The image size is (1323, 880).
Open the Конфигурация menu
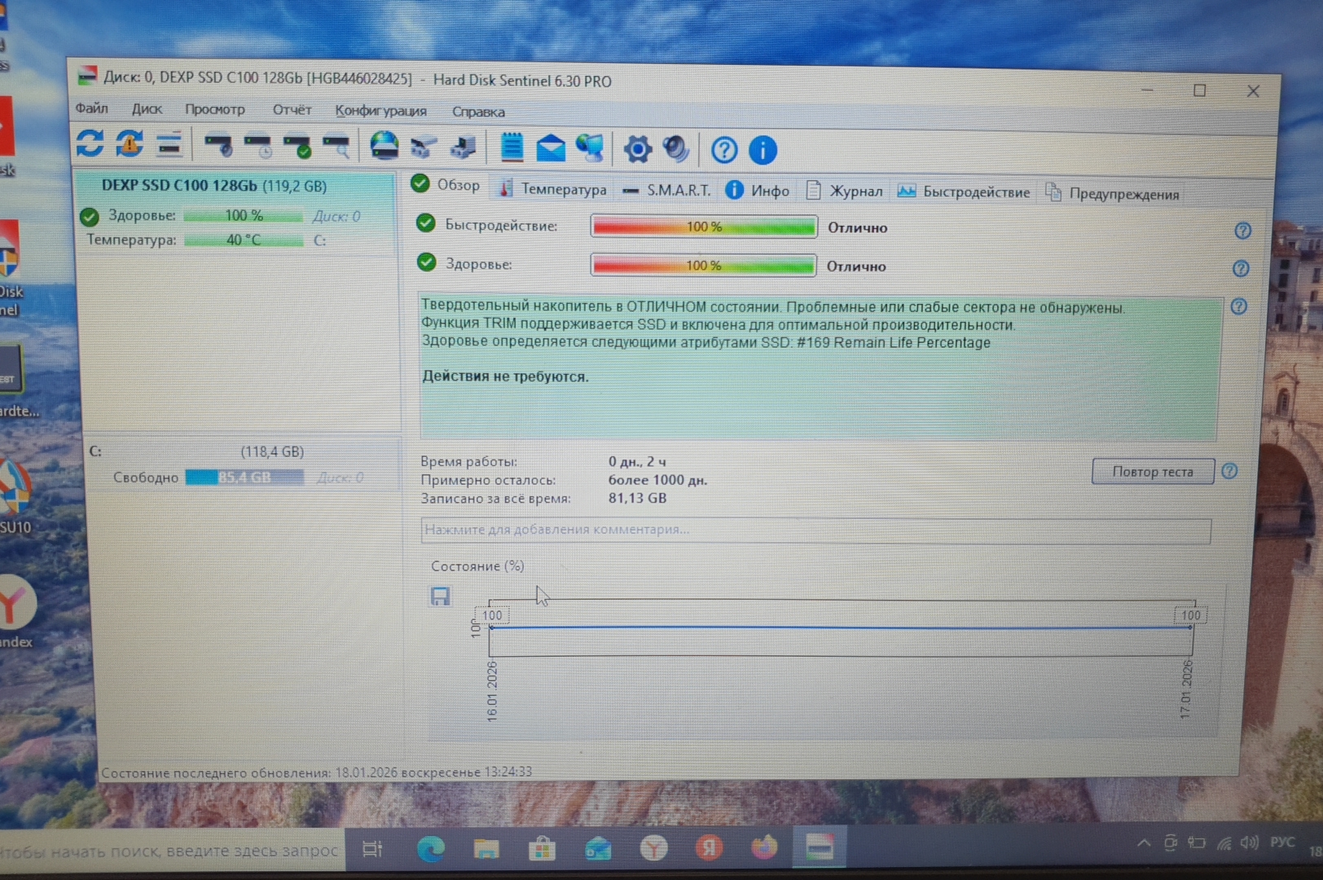tap(380, 111)
